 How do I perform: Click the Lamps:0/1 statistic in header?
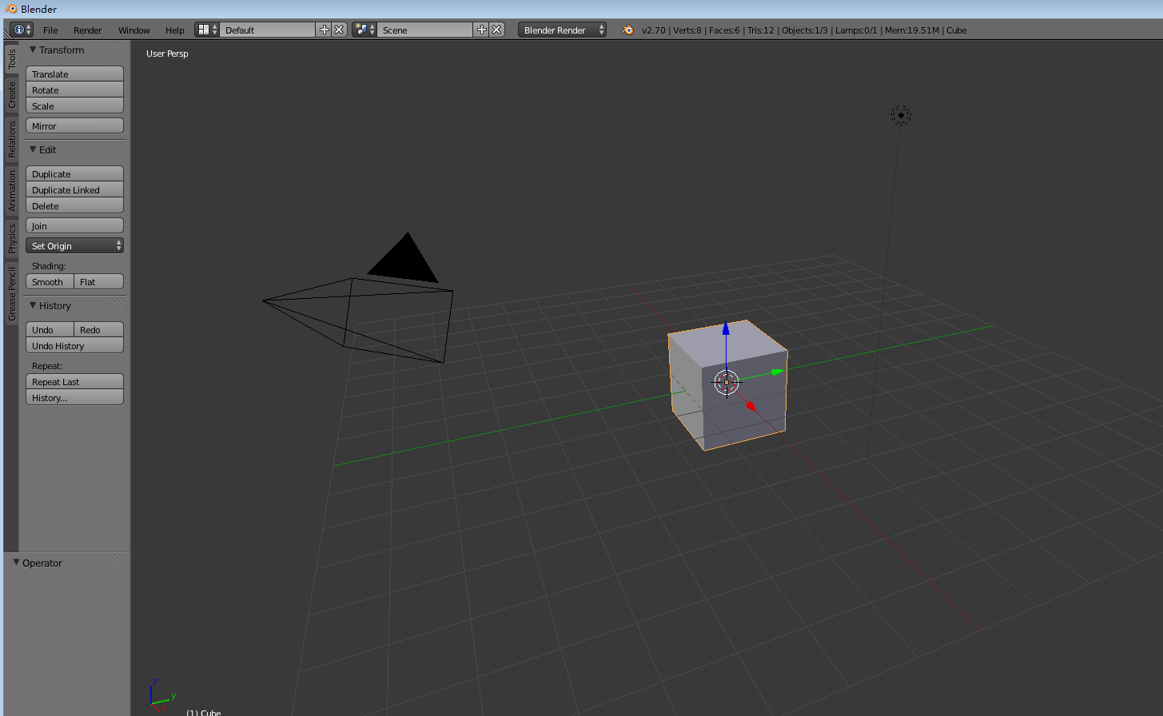pyautogui.click(x=856, y=30)
